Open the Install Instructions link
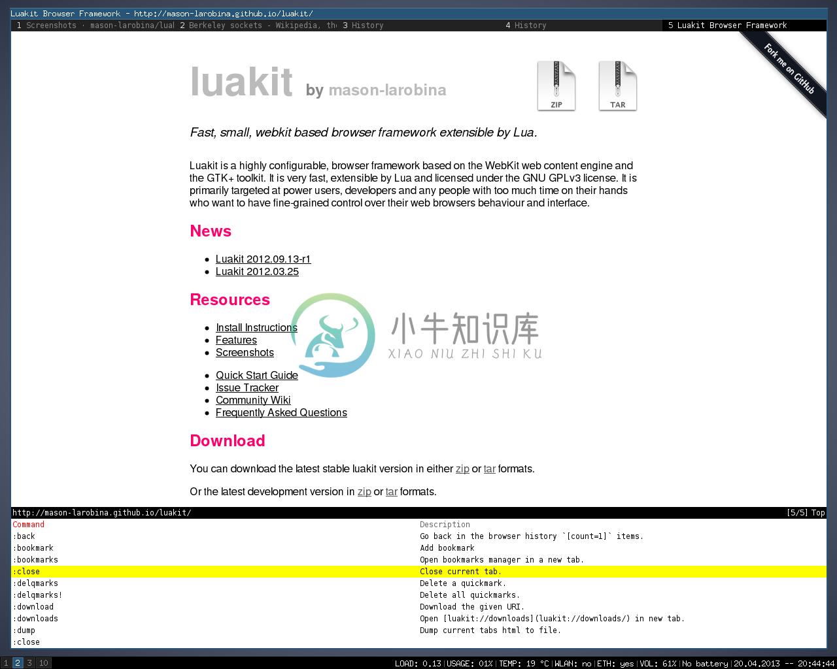Image resolution: width=837 pixels, height=669 pixels. pos(256,328)
